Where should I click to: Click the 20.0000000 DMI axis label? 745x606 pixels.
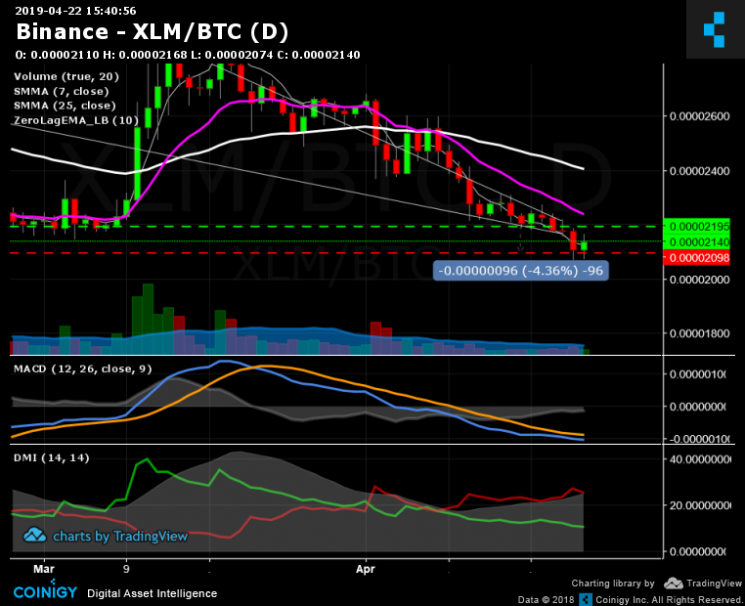[699, 505]
